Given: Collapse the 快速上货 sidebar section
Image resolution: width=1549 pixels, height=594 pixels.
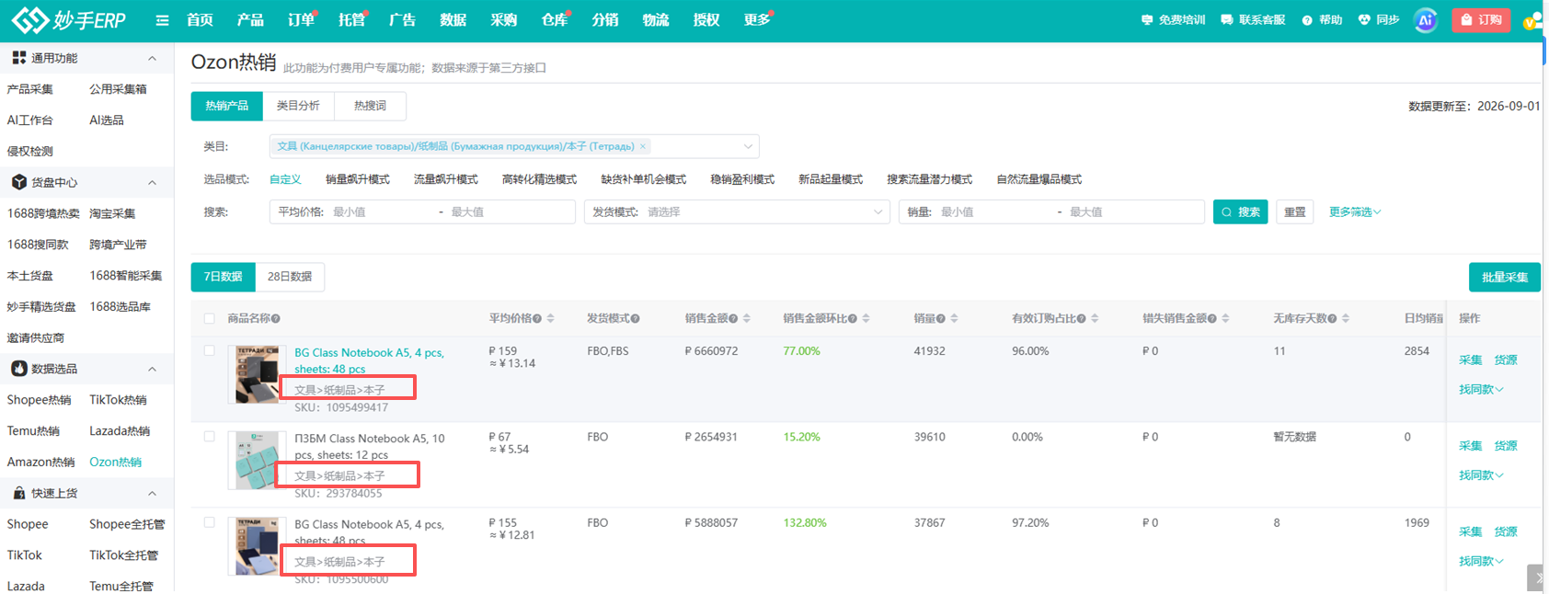Looking at the screenshot, I should point(152,493).
